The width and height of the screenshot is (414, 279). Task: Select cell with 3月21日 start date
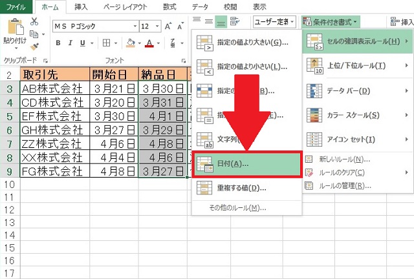(x=114, y=88)
